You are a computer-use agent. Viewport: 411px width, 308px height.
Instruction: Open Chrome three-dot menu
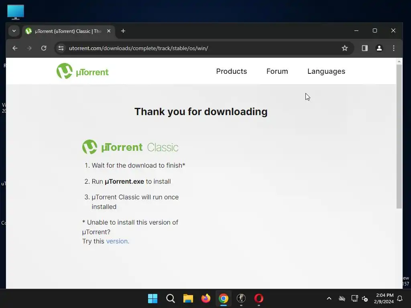[393, 48]
